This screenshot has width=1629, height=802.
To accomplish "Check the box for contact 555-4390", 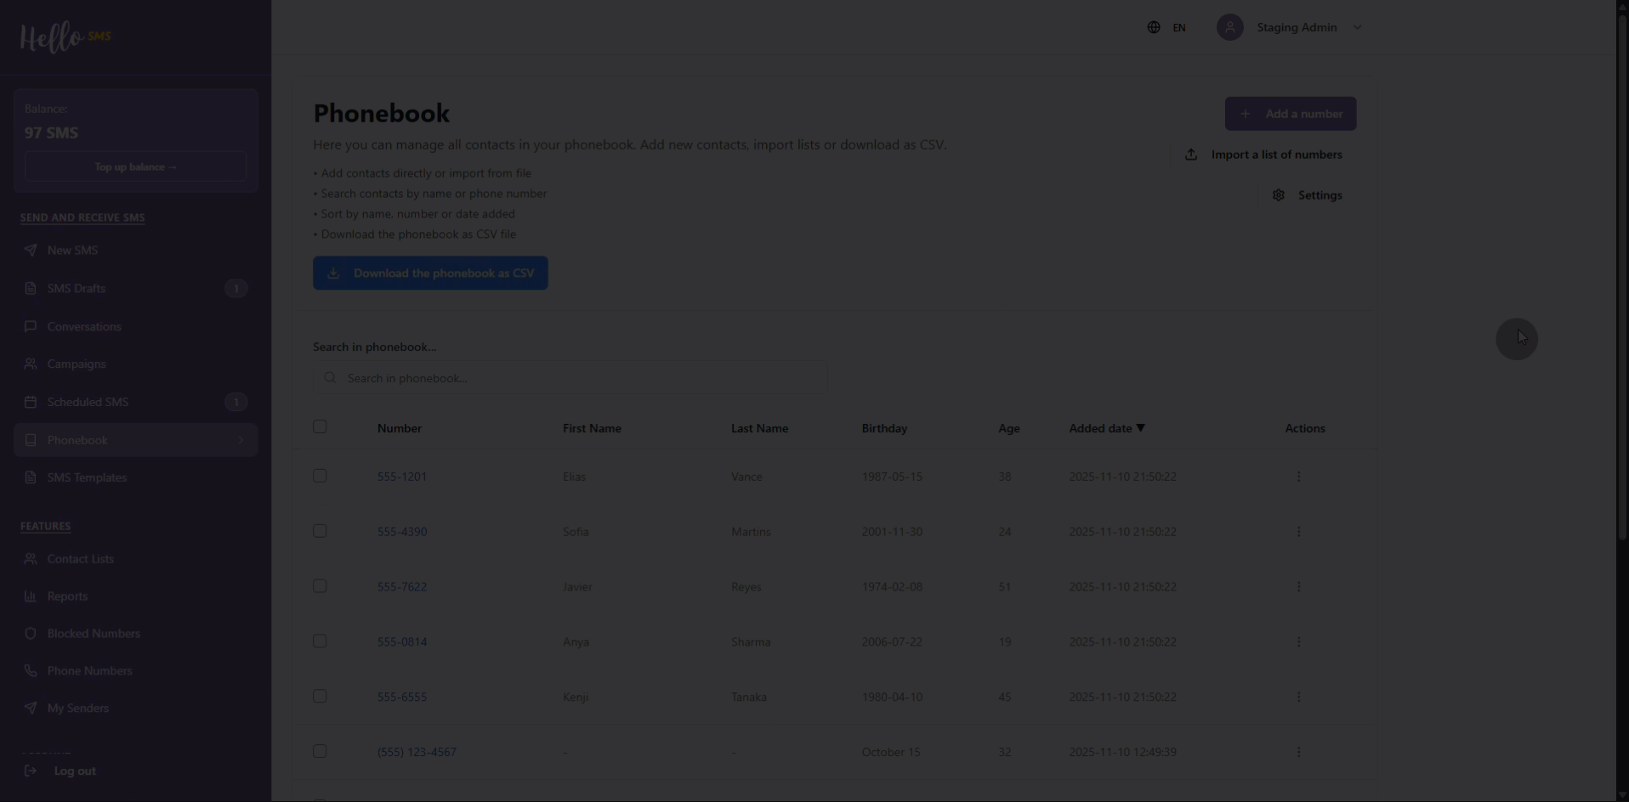I will pyautogui.click(x=320, y=531).
